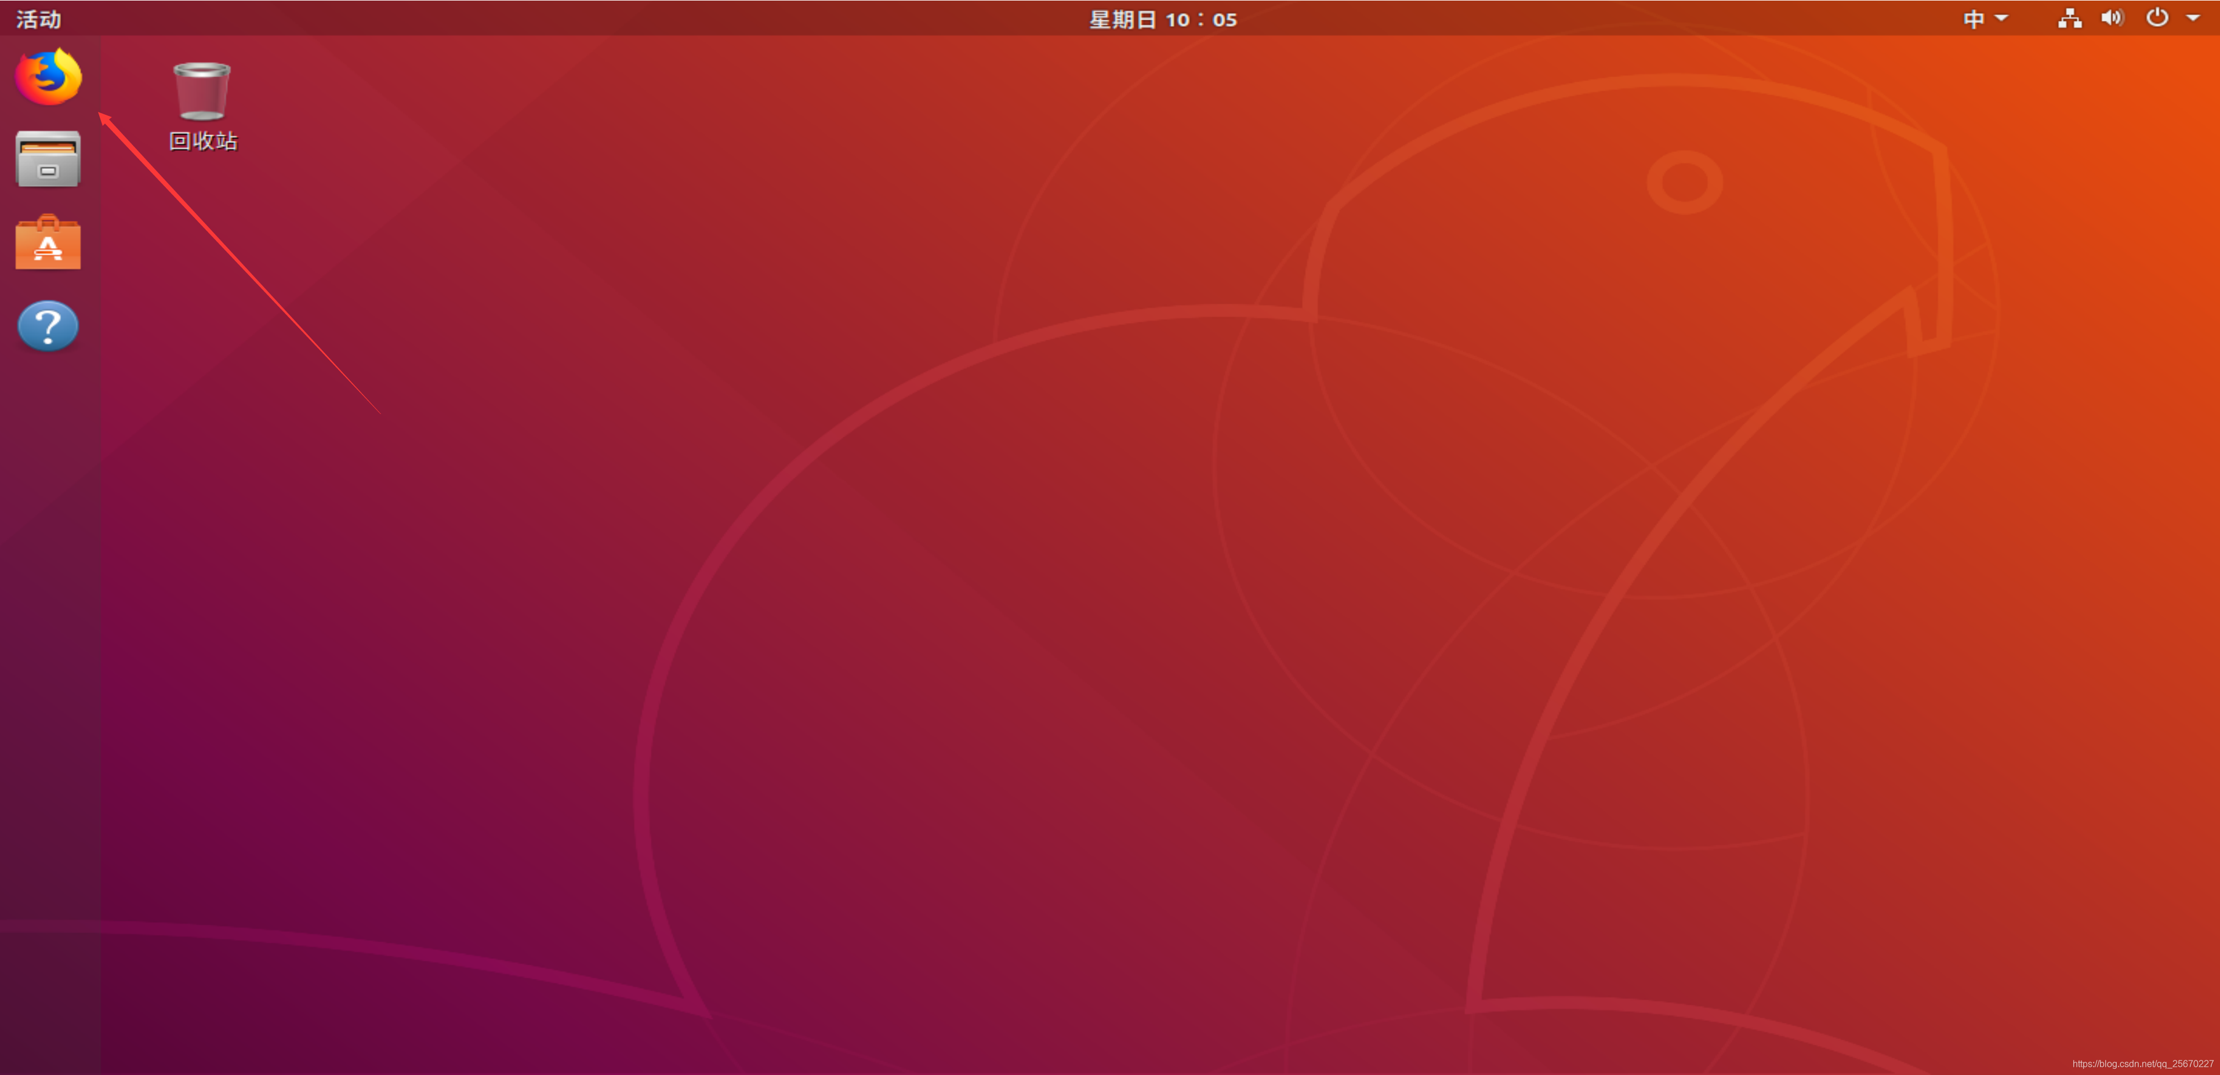Open Ubuntu Software from the dock
The height and width of the screenshot is (1075, 2220).
pyautogui.click(x=48, y=242)
